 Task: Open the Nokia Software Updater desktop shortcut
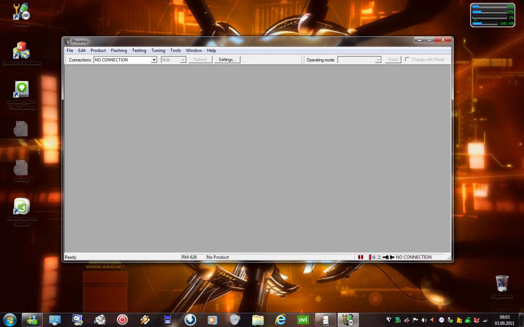[x=21, y=212]
